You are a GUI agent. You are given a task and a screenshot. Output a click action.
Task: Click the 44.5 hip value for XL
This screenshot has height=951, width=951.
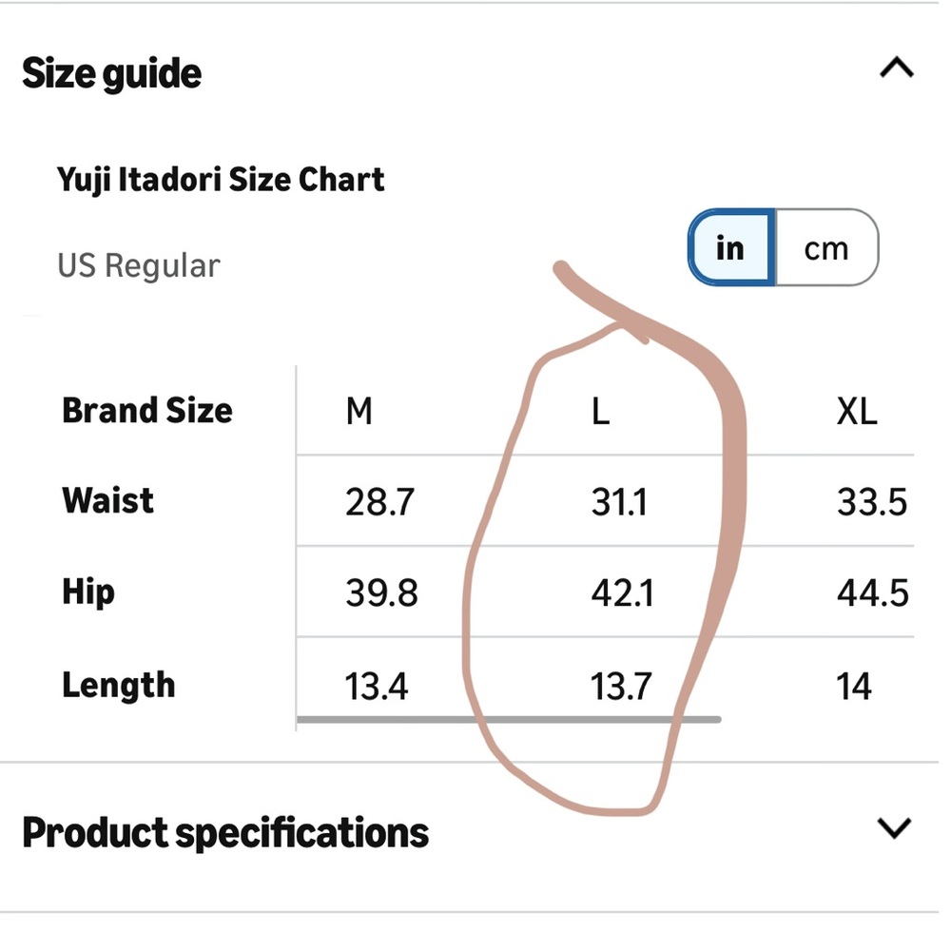(873, 593)
